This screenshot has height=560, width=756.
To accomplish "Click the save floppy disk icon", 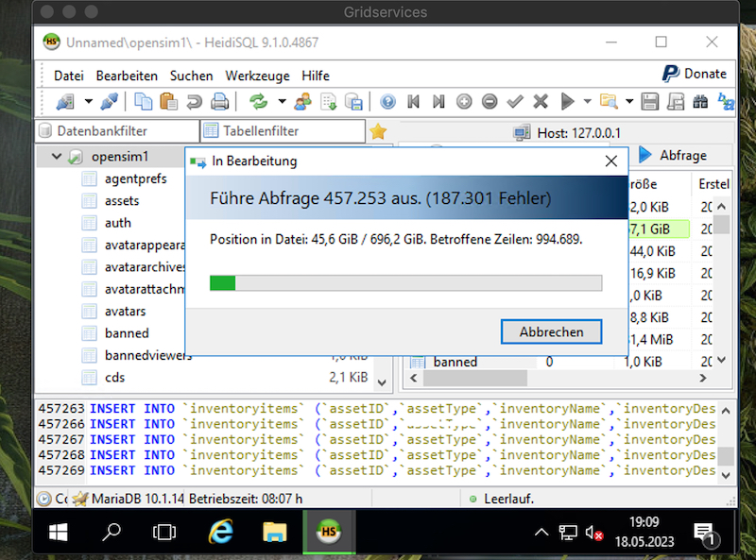I will [650, 102].
